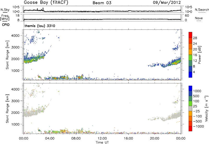Screen dimensions: 209x144
Task: Click "2000" on the velocity panel range axis
Action: (x=15, y=113)
